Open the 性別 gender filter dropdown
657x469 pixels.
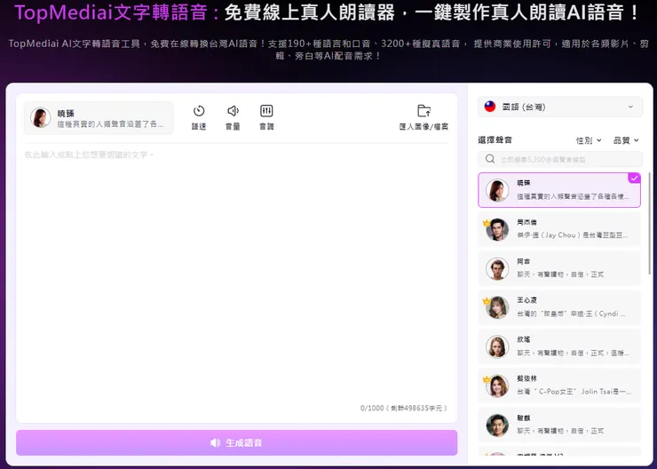point(589,140)
